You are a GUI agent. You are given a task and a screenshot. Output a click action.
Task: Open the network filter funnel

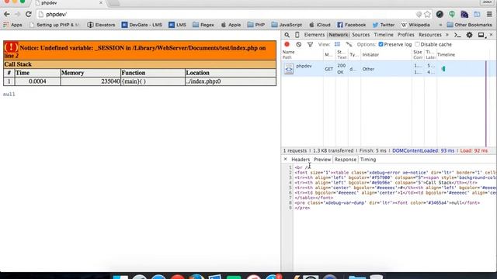pos(310,44)
